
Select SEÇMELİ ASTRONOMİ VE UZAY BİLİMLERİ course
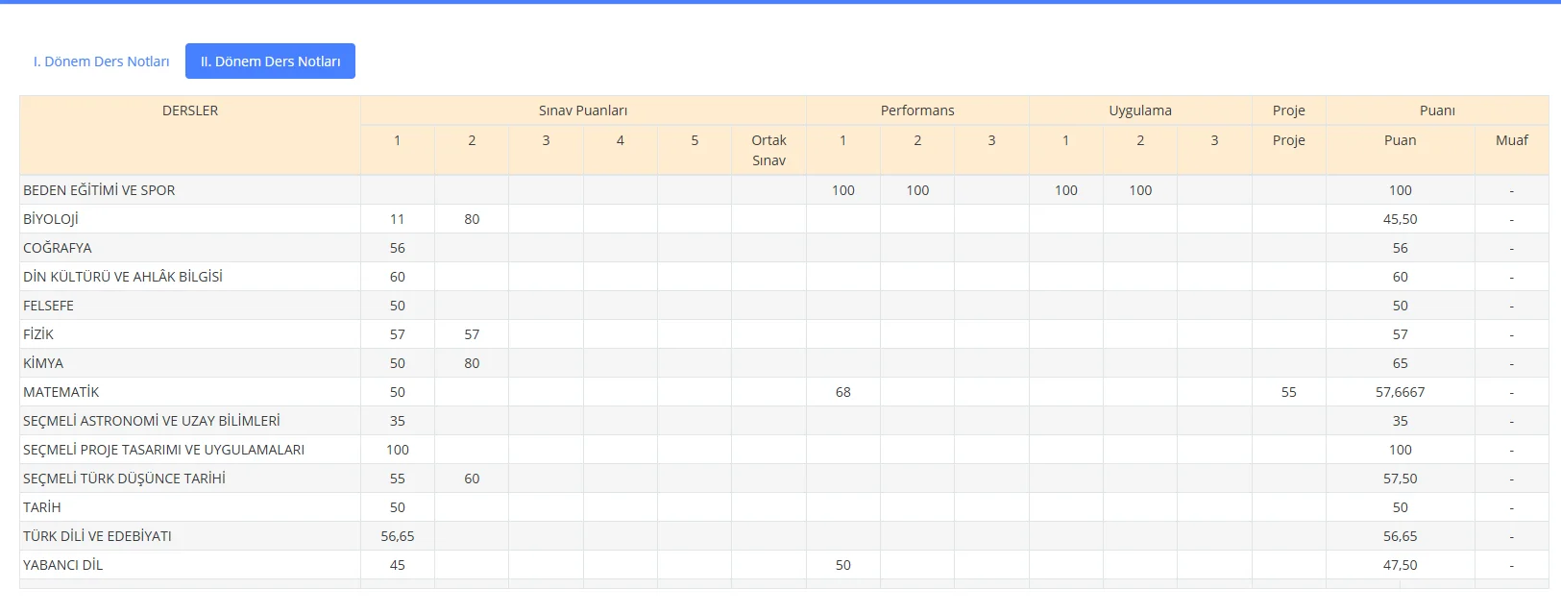pyautogui.click(x=152, y=421)
